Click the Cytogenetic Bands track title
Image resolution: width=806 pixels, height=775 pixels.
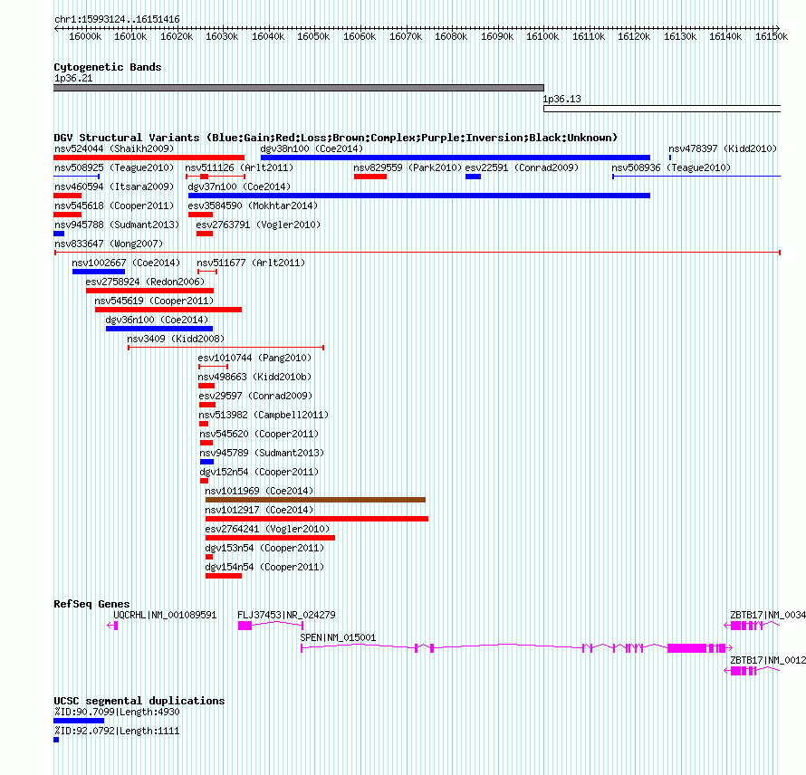[x=108, y=67]
